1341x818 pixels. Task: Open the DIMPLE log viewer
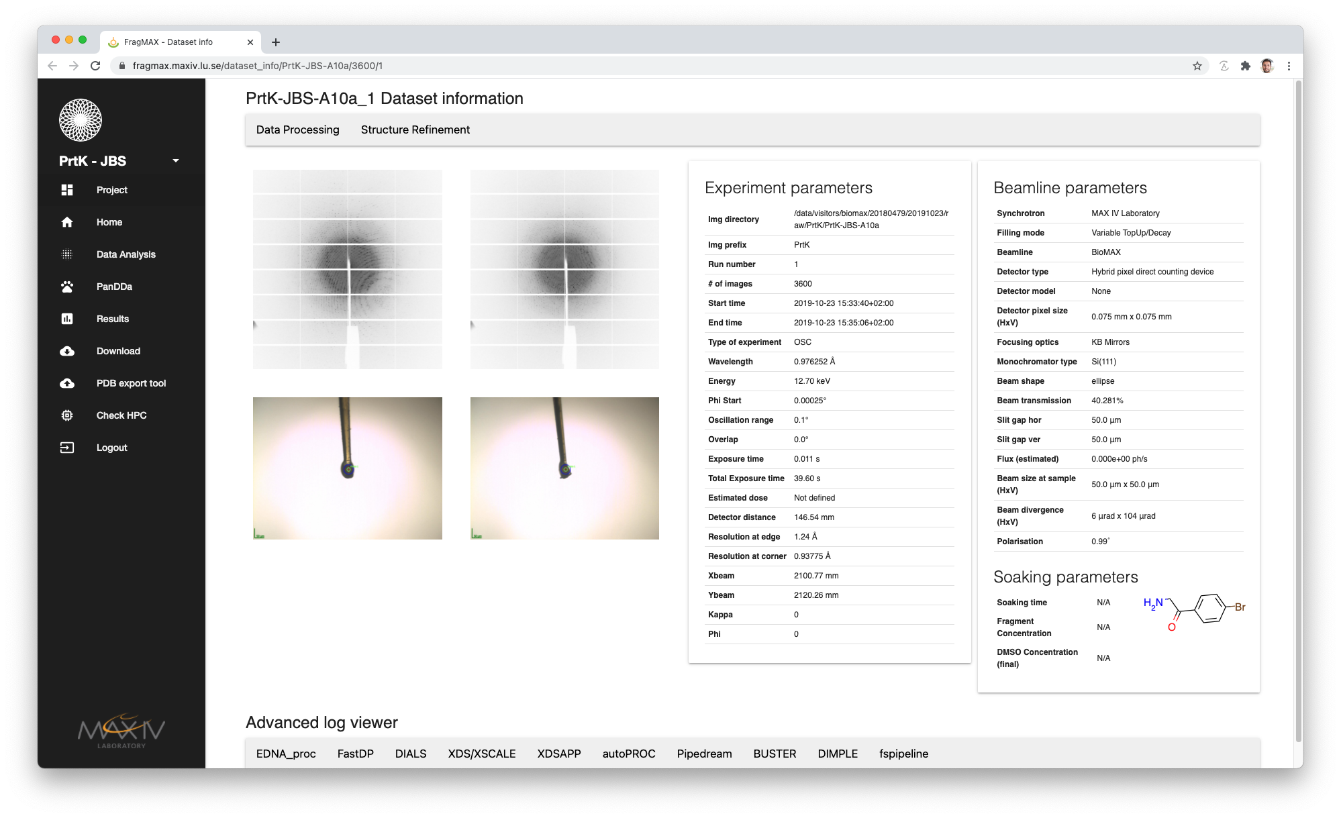[x=837, y=754]
